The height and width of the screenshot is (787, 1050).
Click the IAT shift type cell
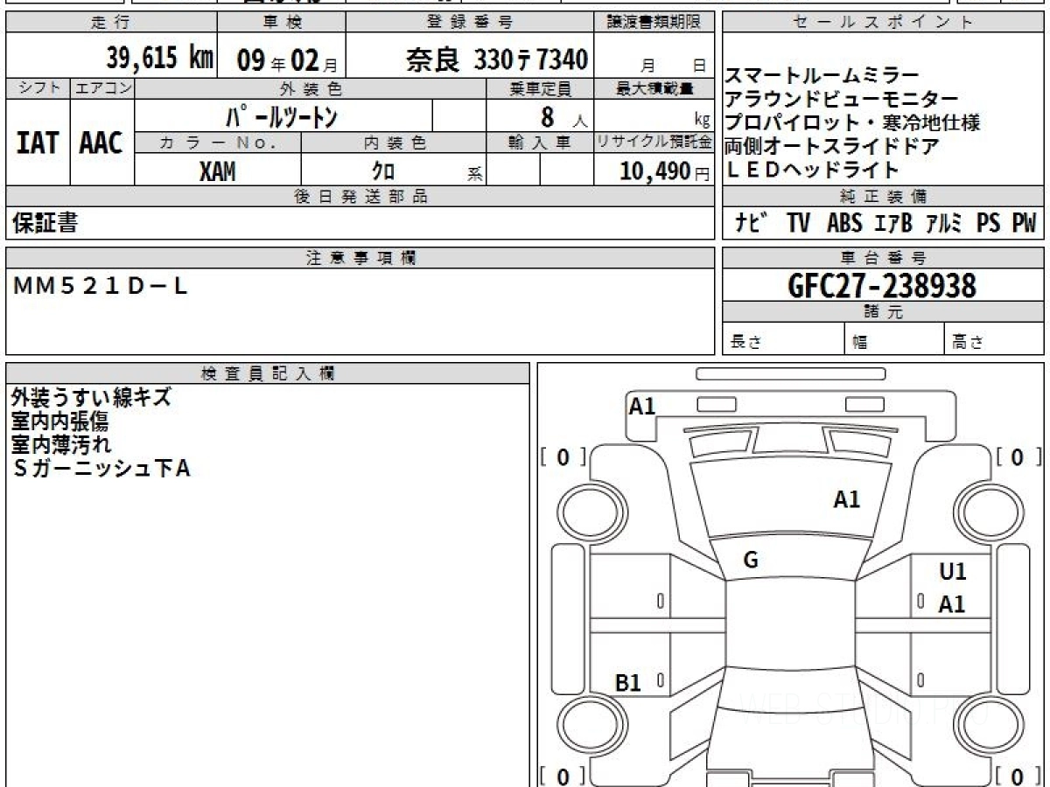pyautogui.click(x=38, y=143)
